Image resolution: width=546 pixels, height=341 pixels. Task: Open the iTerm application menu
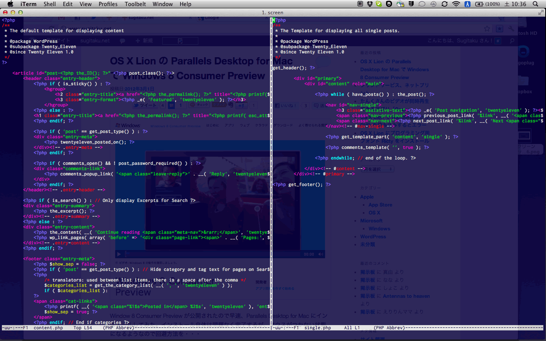[x=28, y=4]
